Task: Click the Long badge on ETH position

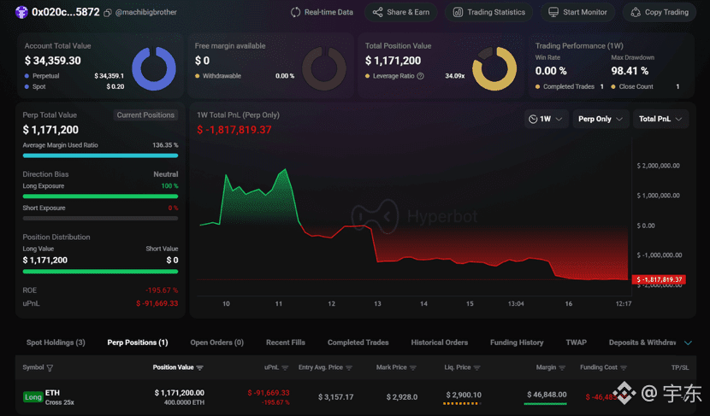Action: point(33,397)
